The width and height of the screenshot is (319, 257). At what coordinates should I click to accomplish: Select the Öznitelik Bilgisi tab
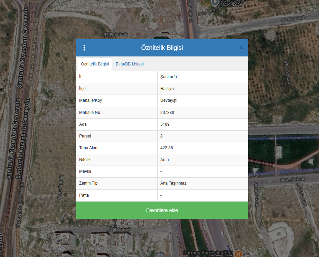95,64
